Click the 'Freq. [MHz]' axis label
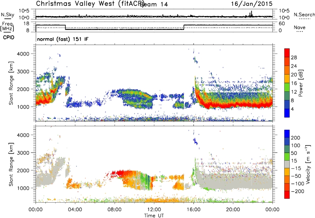The height and width of the screenshot is (218, 315). pyautogui.click(x=7, y=27)
